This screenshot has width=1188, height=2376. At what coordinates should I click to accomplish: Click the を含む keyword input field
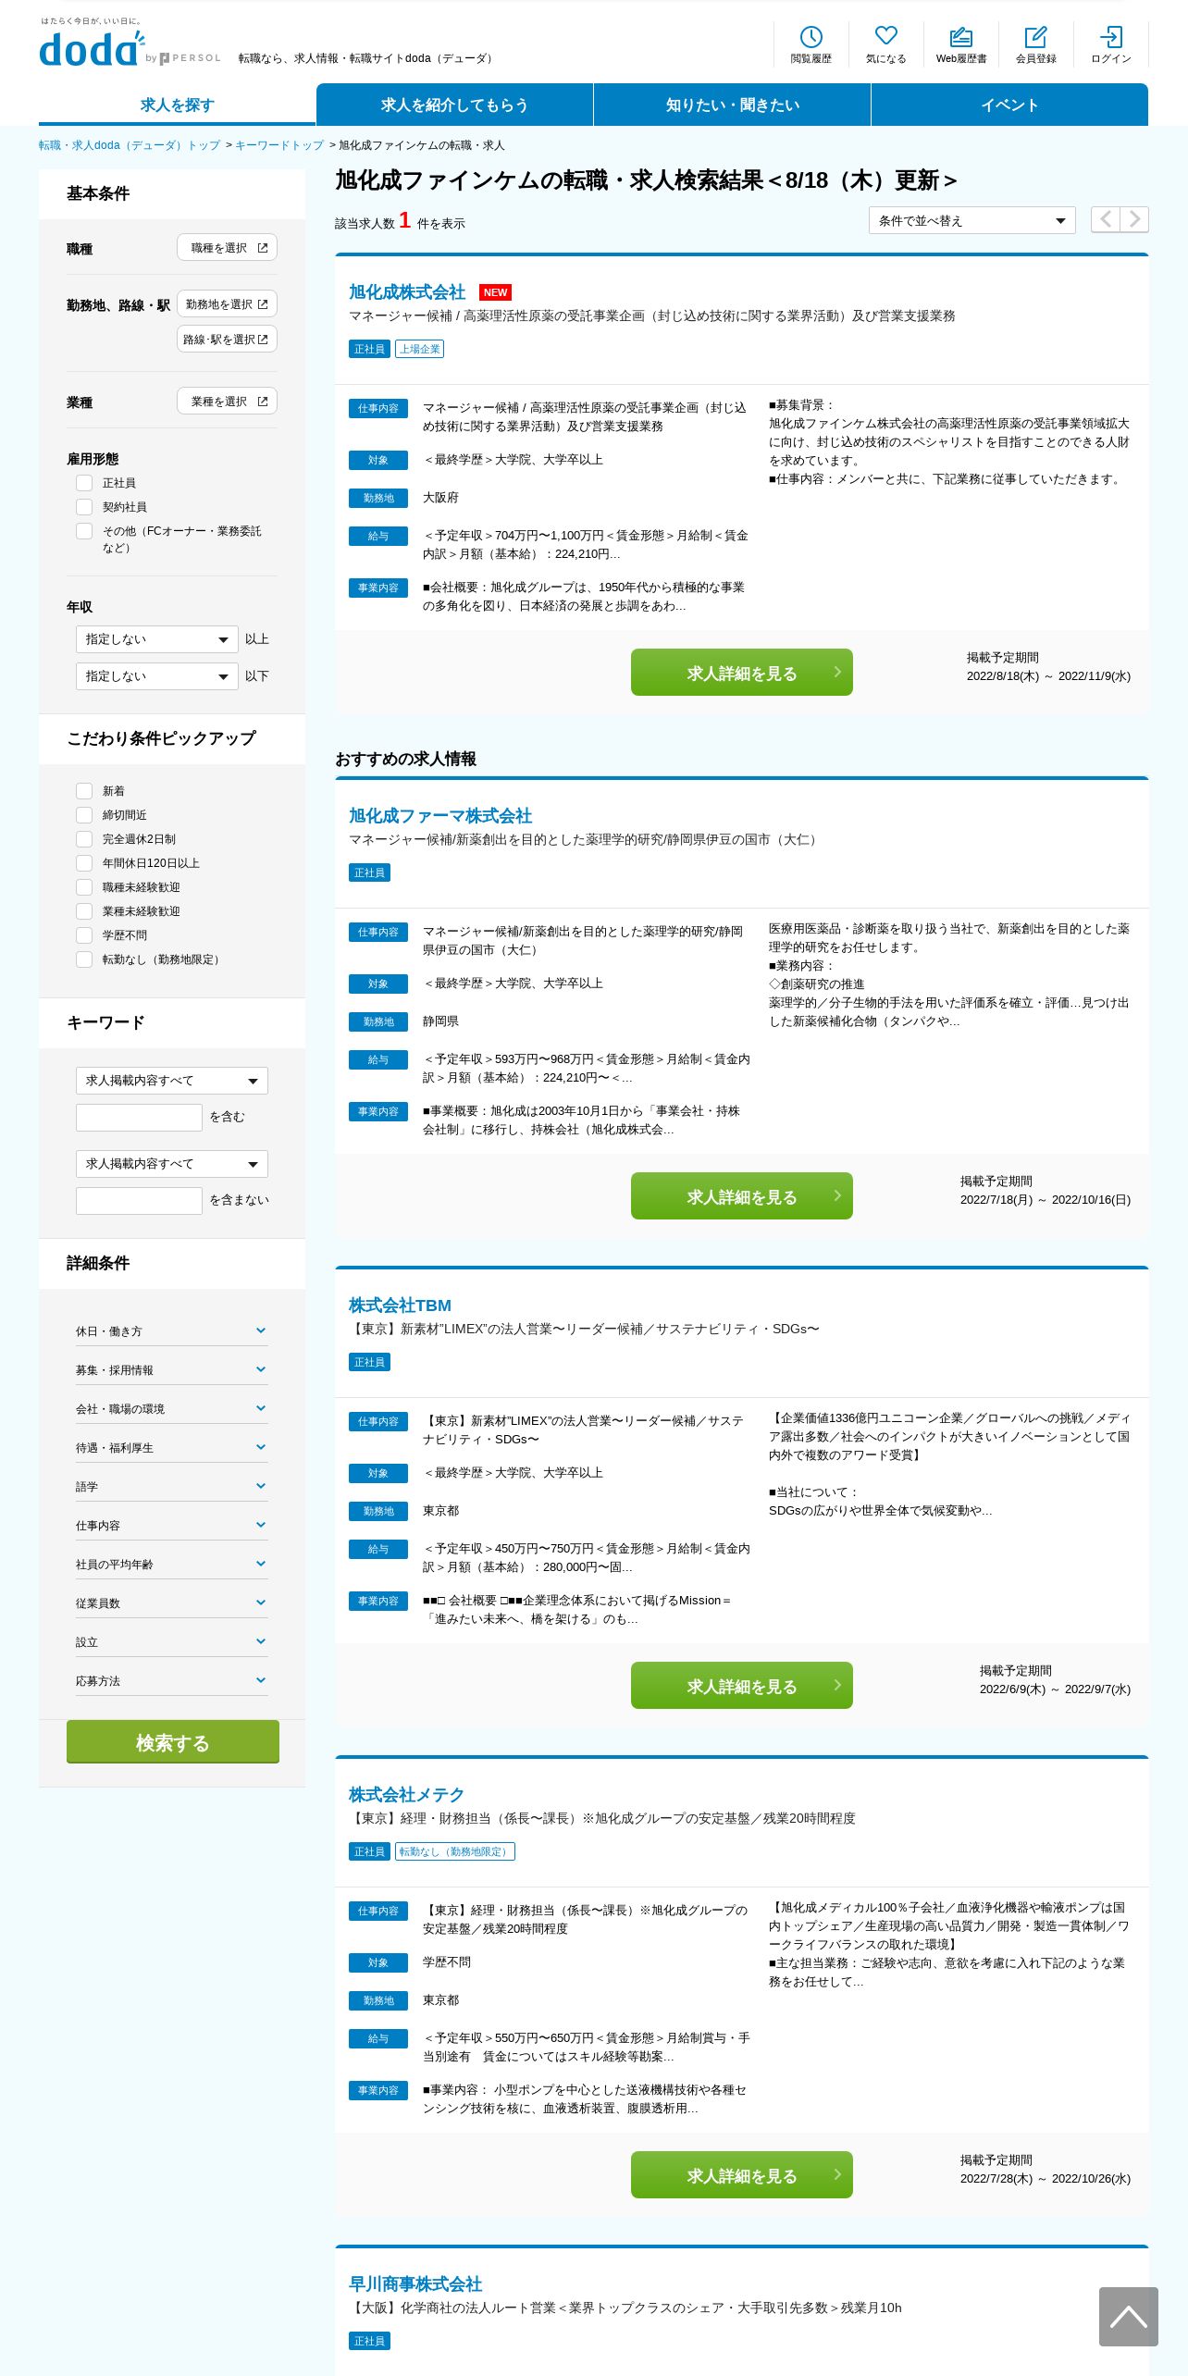[139, 1118]
